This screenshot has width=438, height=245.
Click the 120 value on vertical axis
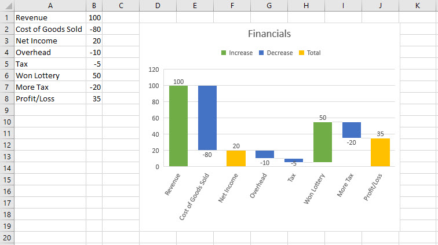pyautogui.click(x=154, y=70)
